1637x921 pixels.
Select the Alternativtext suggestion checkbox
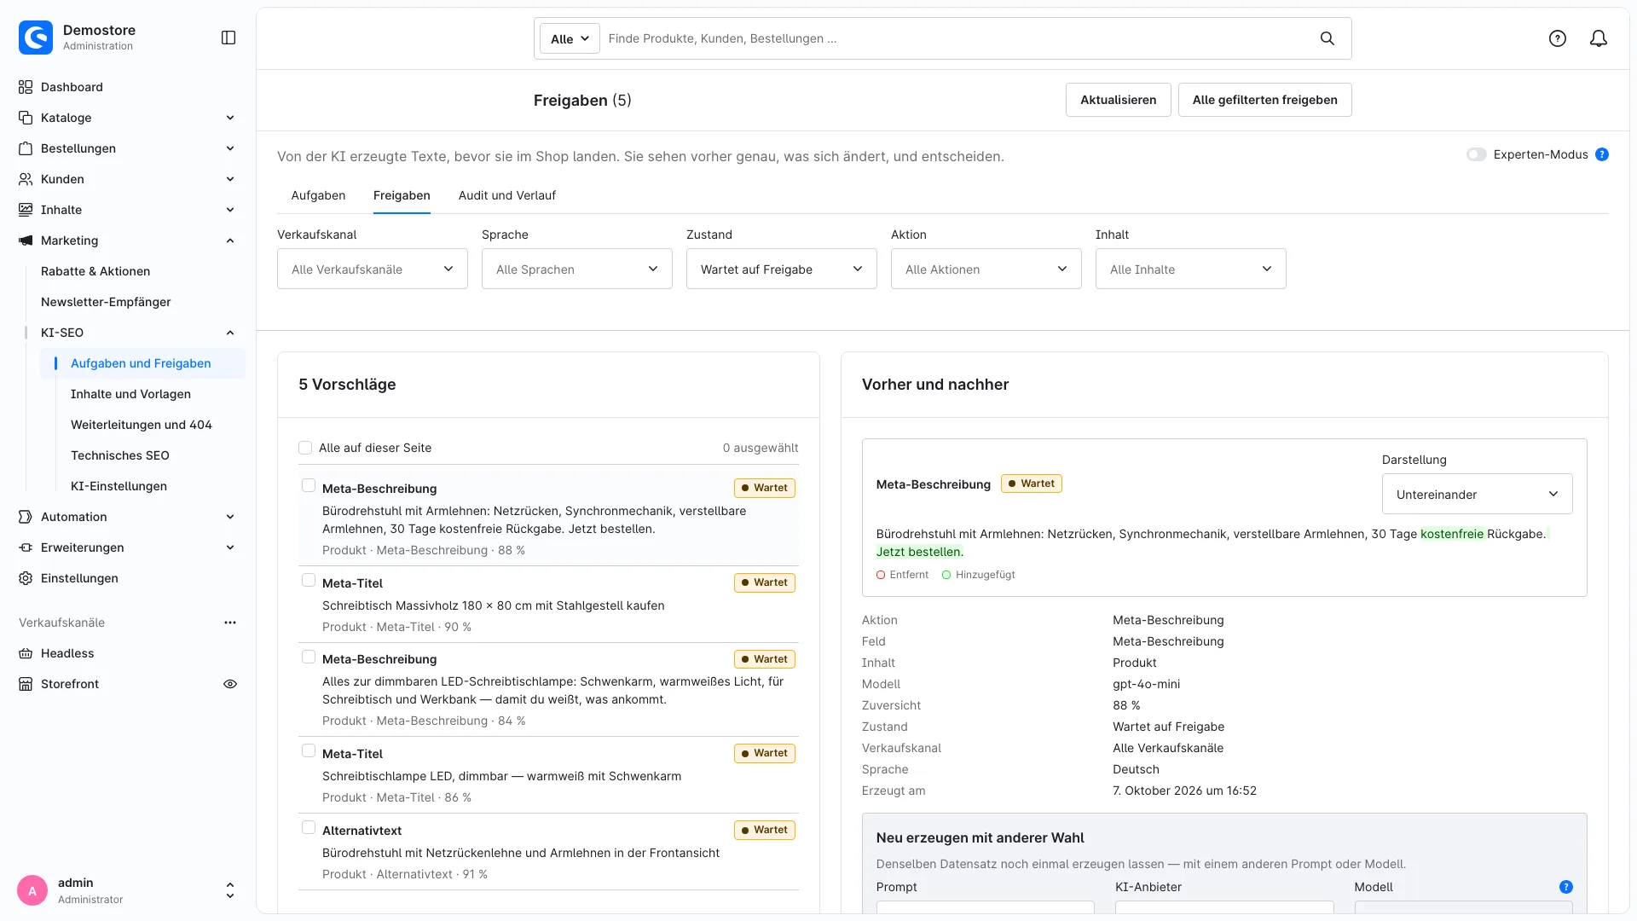(x=309, y=827)
